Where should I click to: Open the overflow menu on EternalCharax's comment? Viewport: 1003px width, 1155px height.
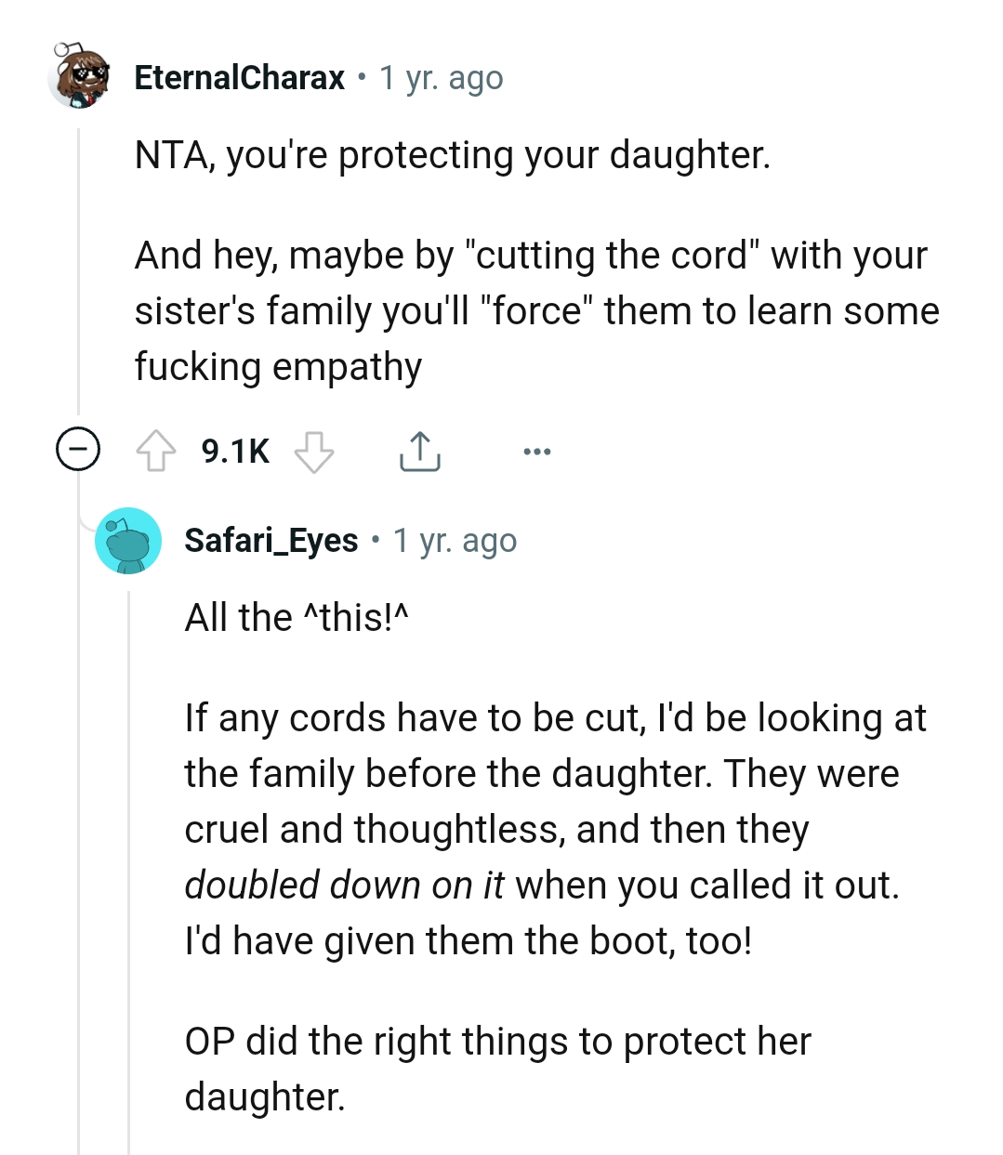pos(537,452)
